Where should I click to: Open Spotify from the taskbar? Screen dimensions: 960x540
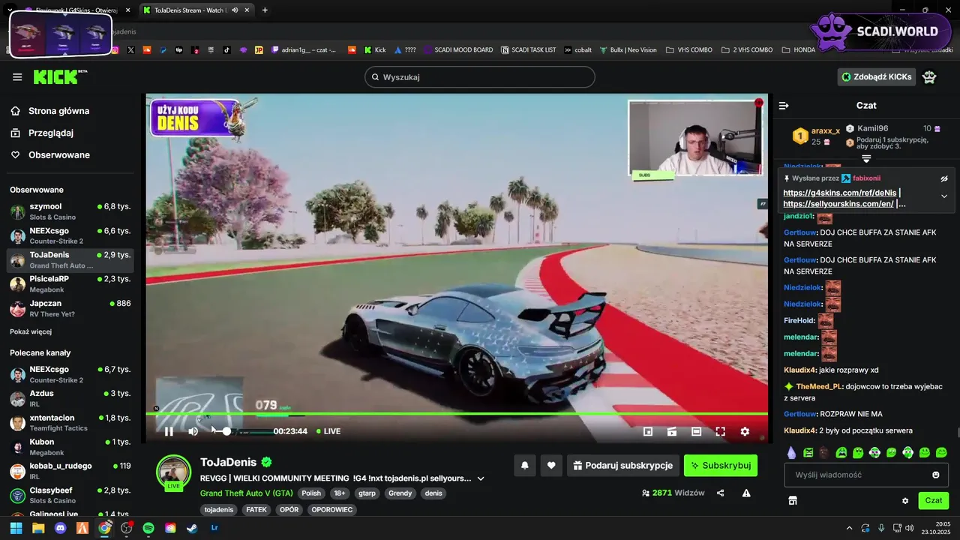click(x=148, y=528)
